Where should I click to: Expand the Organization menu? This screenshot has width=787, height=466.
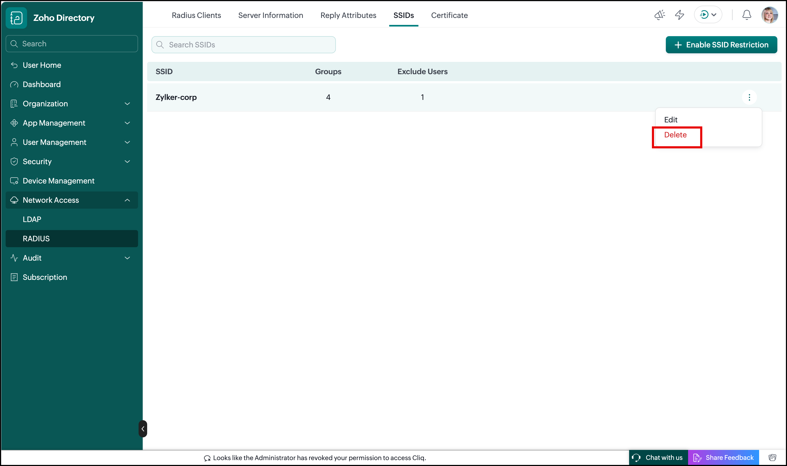(72, 104)
